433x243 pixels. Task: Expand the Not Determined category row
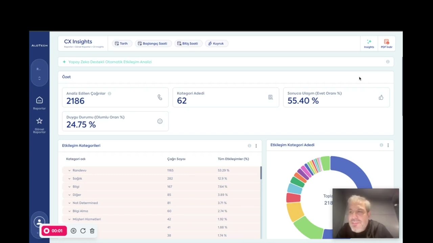coord(69,203)
